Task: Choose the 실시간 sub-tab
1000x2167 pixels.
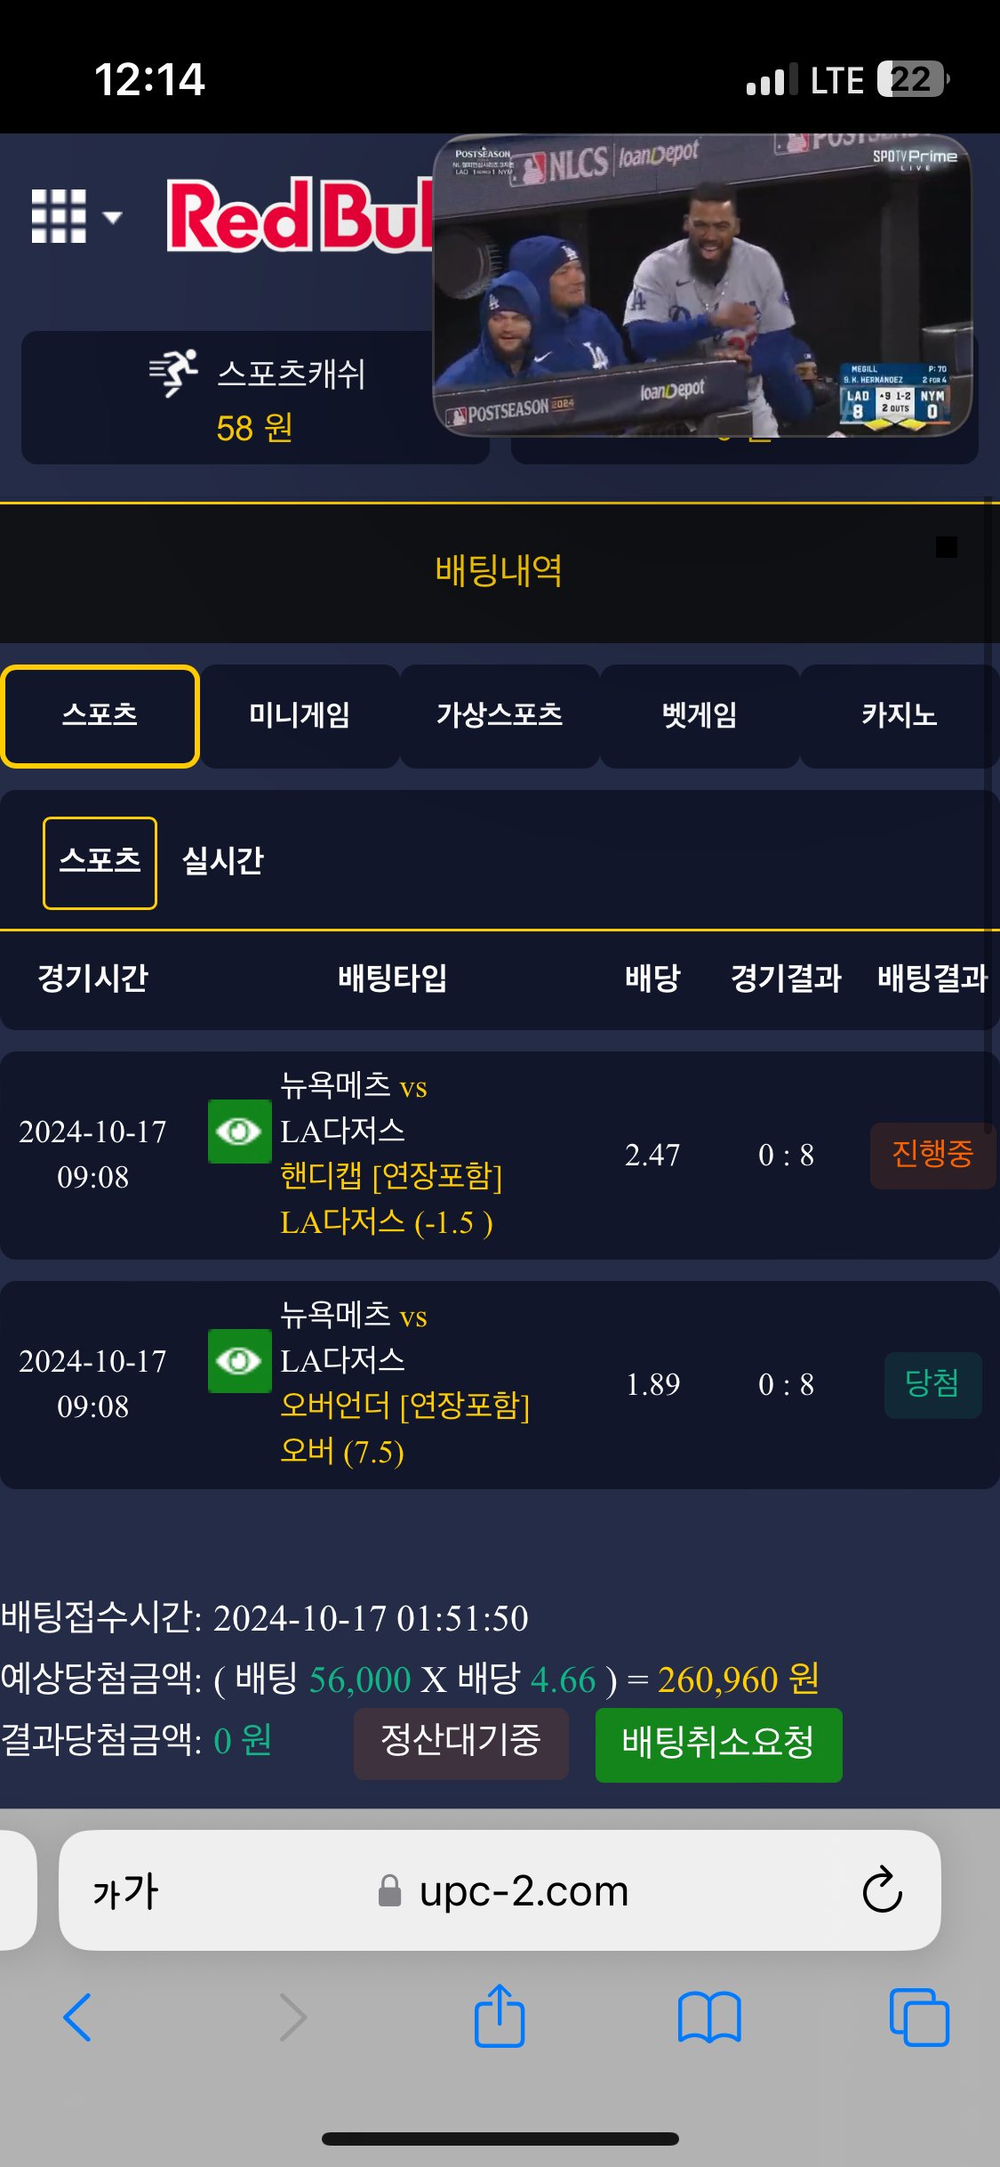Action: [x=223, y=862]
